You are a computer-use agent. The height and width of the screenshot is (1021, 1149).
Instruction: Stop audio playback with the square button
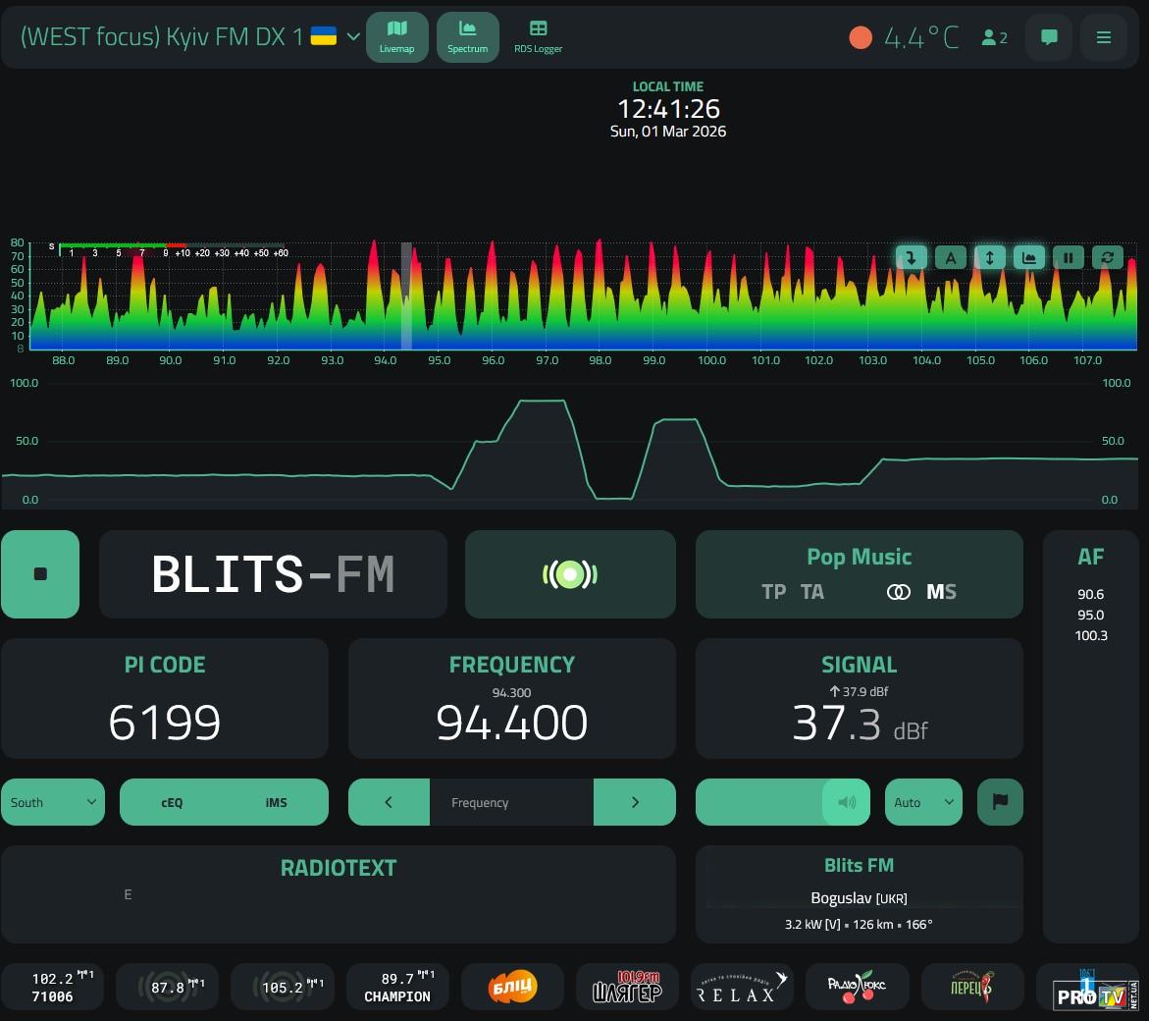click(x=40, y=574)
